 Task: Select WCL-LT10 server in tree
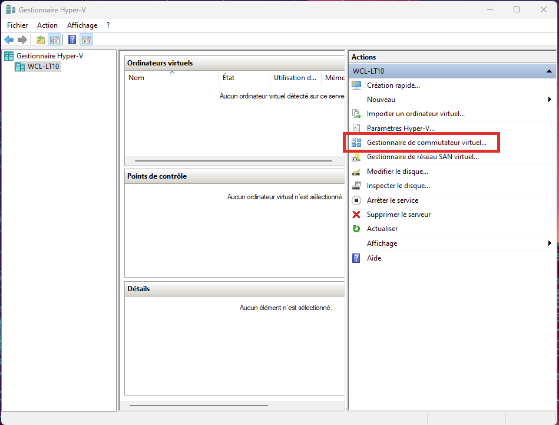point(43,67)
